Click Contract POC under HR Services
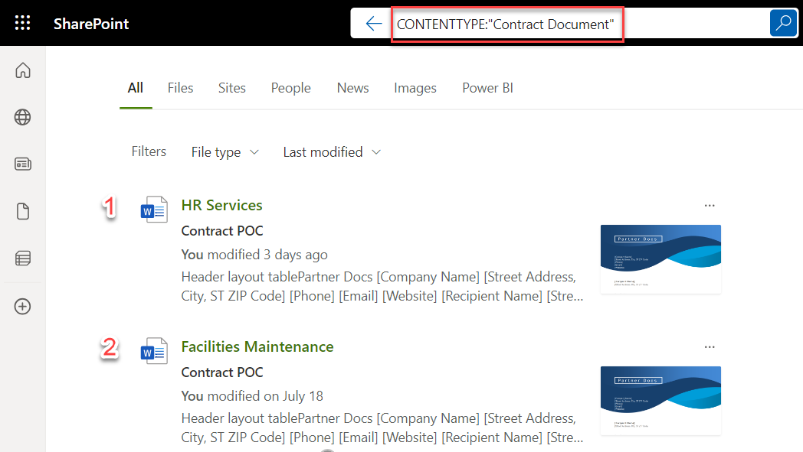803x452 pixels. [x=222, y=231]
